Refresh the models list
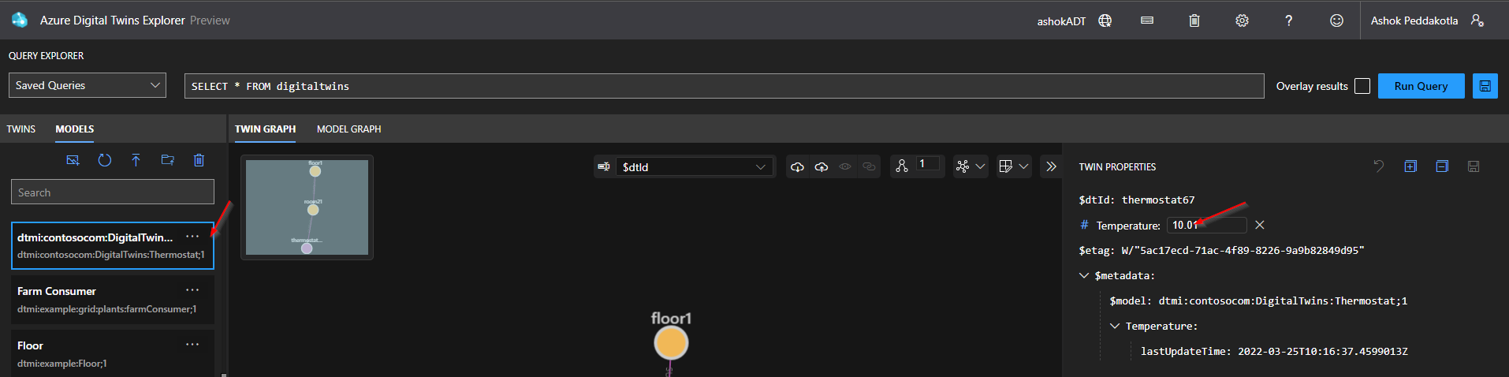1509x377 pixels. click(104, 160)
